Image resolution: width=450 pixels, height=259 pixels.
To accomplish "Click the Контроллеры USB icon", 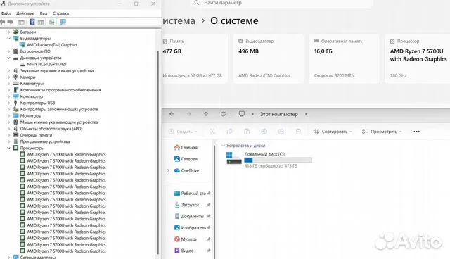I will click(x=15, y=103).
